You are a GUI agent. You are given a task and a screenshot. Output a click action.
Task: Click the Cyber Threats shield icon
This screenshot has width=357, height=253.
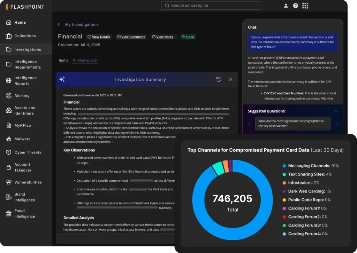point(9,152)
